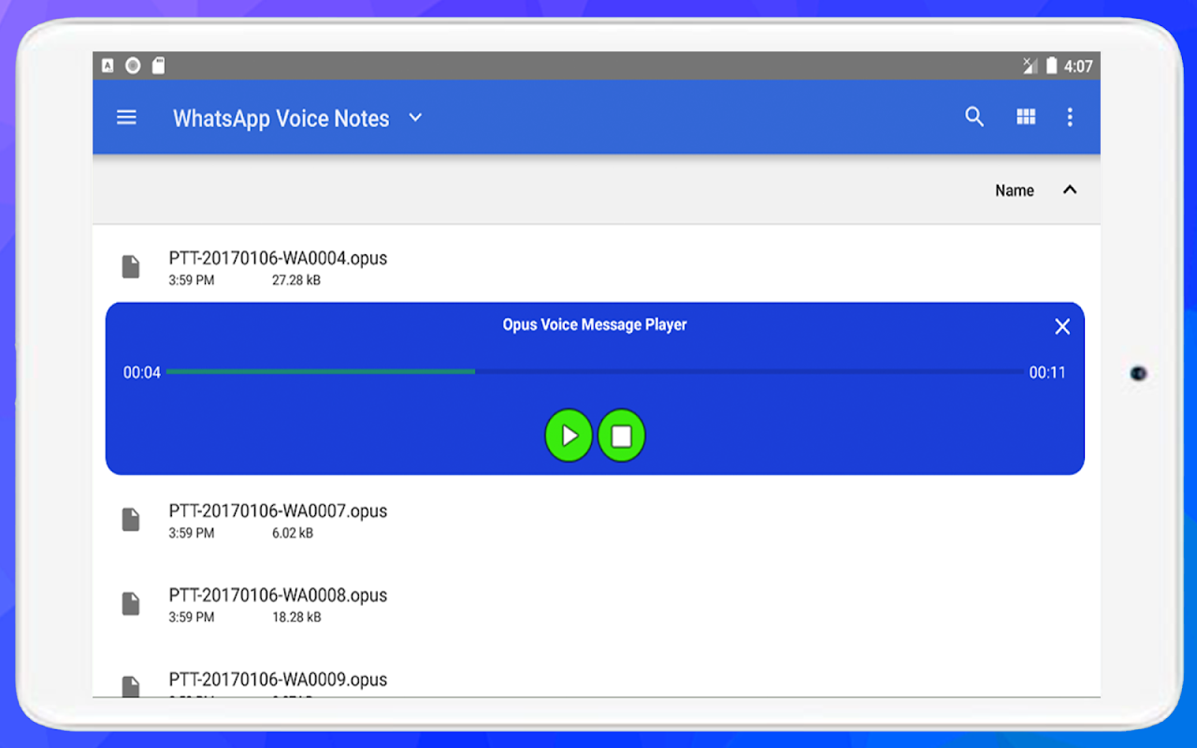1197x748 pixels.
Task: Tap the SD card status icon
Action: [158, 65]
